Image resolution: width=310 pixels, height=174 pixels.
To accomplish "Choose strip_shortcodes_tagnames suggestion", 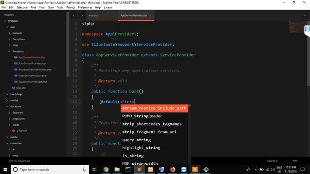I will [x=154, y=124].
